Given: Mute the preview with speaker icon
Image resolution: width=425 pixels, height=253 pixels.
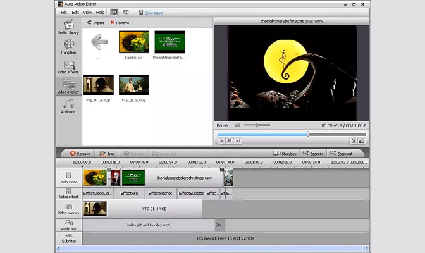Looking at the screenshot, I should click(x=237, y=125).
